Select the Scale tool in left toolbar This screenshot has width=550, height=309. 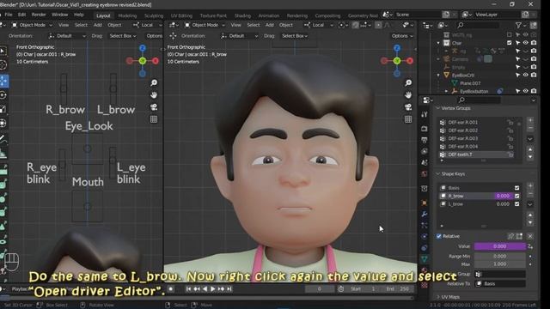point(3,109)
